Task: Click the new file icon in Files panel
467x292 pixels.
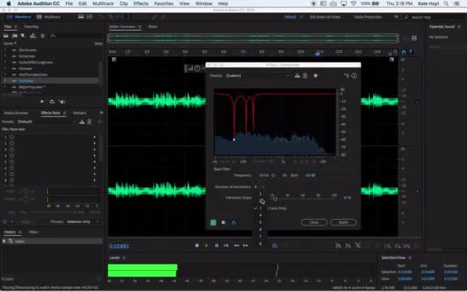Action: click(x=23, y=36)
